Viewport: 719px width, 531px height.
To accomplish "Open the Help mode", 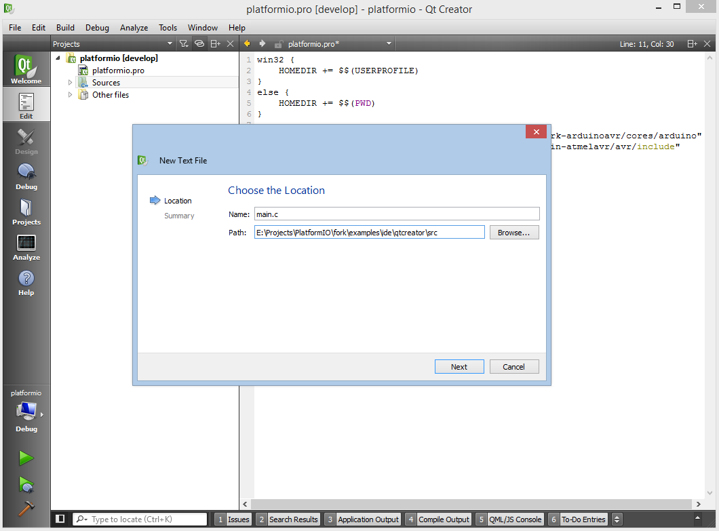I will click(x=26, y=282).
